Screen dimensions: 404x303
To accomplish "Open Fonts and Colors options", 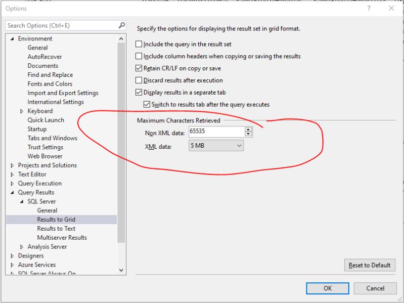I will [x=50, y=84].
